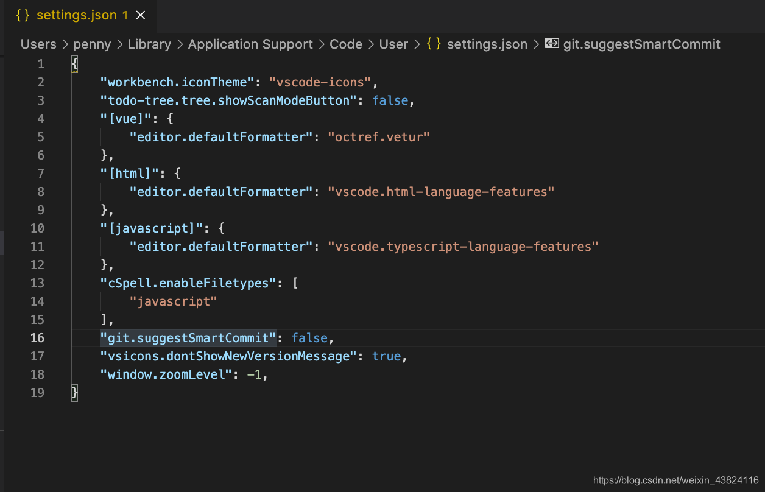Click the "[vue]" key
765x492 pixels.
(x=125, y=119)
